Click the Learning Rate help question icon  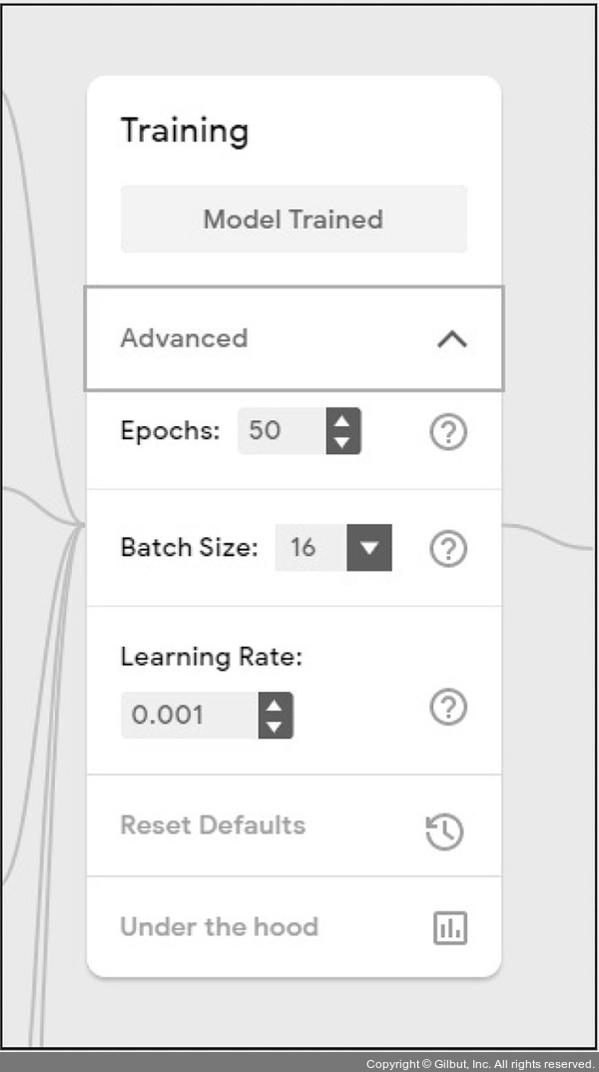pyautogui.click(x=448, y=708)
